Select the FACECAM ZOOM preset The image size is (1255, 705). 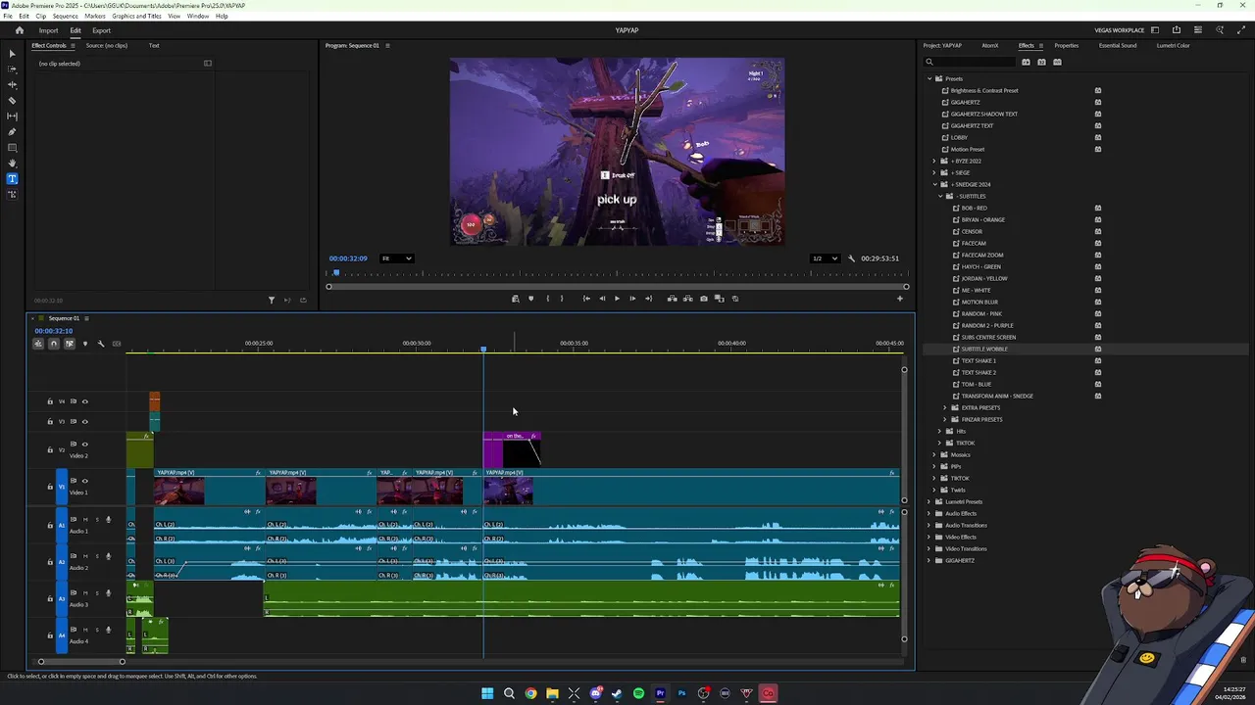[x=981, y=255]
